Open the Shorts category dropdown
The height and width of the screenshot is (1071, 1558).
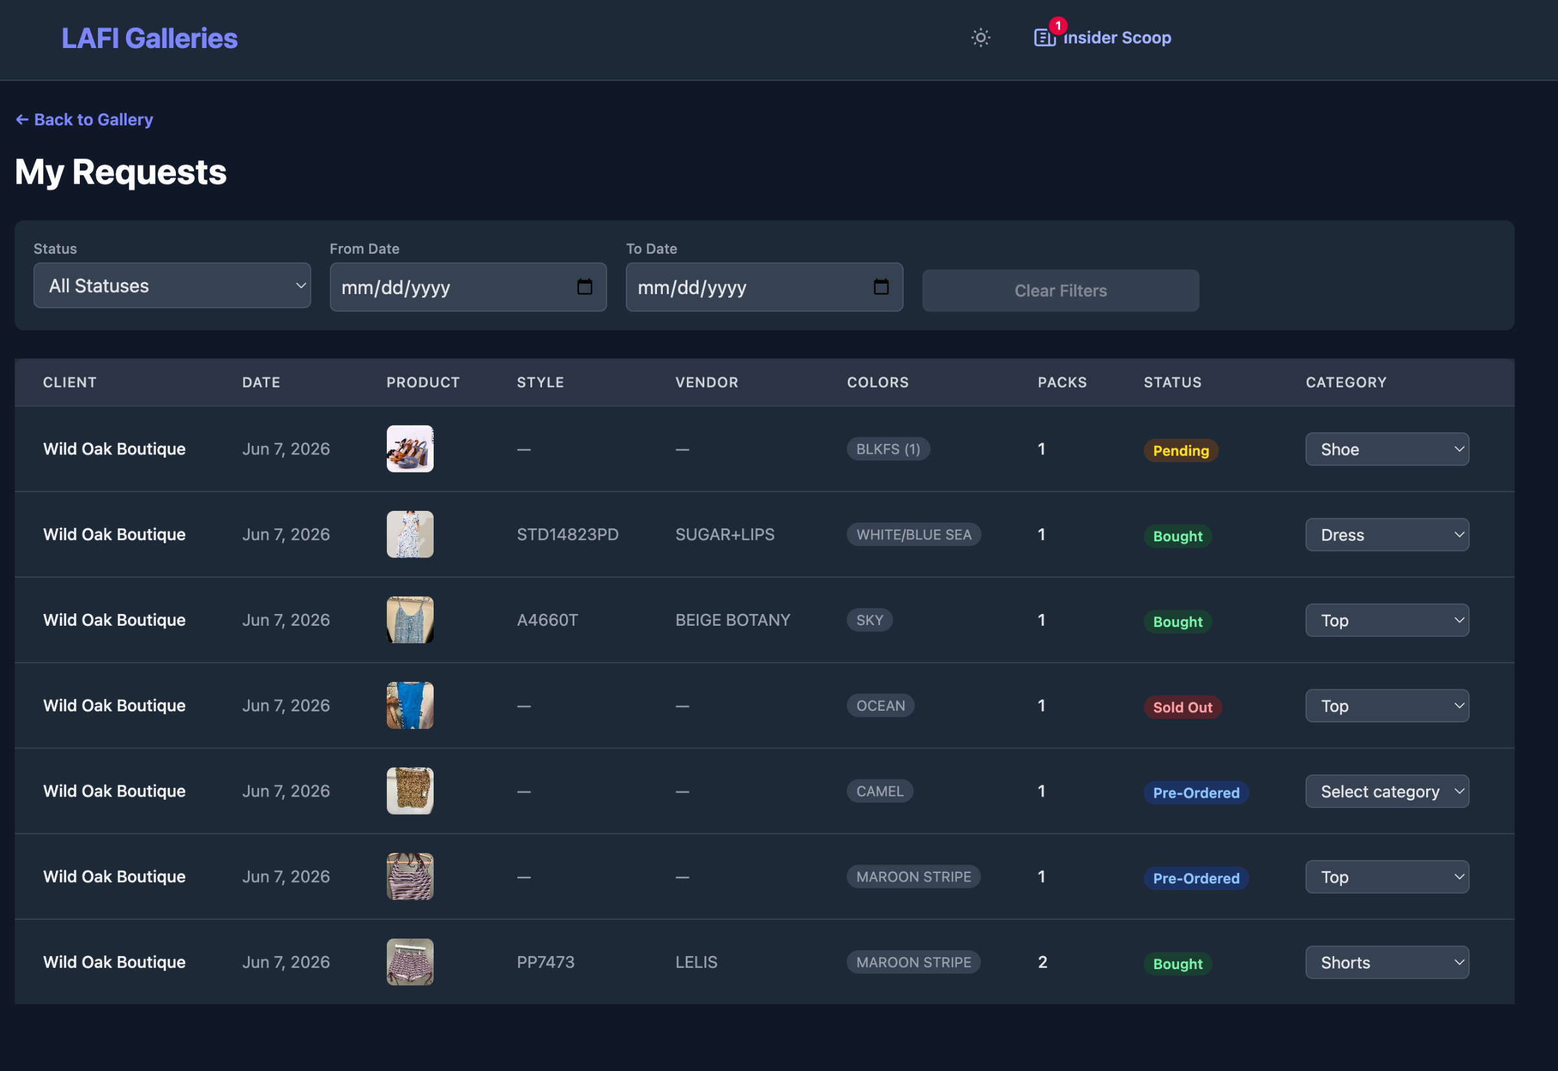[1387, 963]
